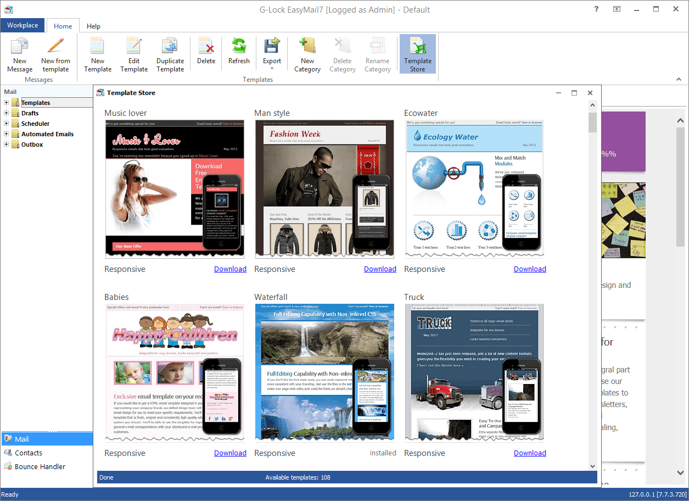Screen dimensions: 689x501
Task: Download the Man style template
Action: [380, 269]
